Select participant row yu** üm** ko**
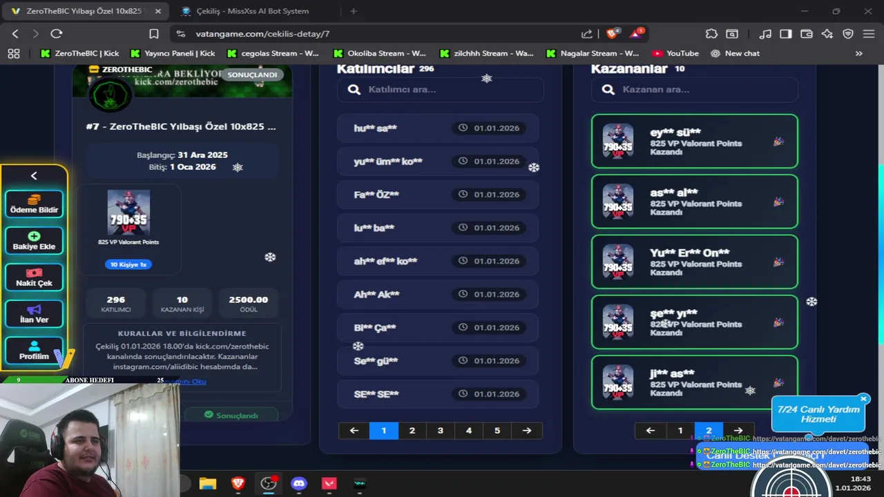 coord(438,162)
